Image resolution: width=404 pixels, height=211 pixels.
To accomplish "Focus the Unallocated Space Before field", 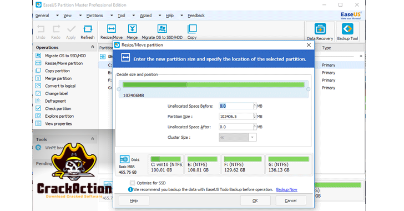I will (236, 106).
